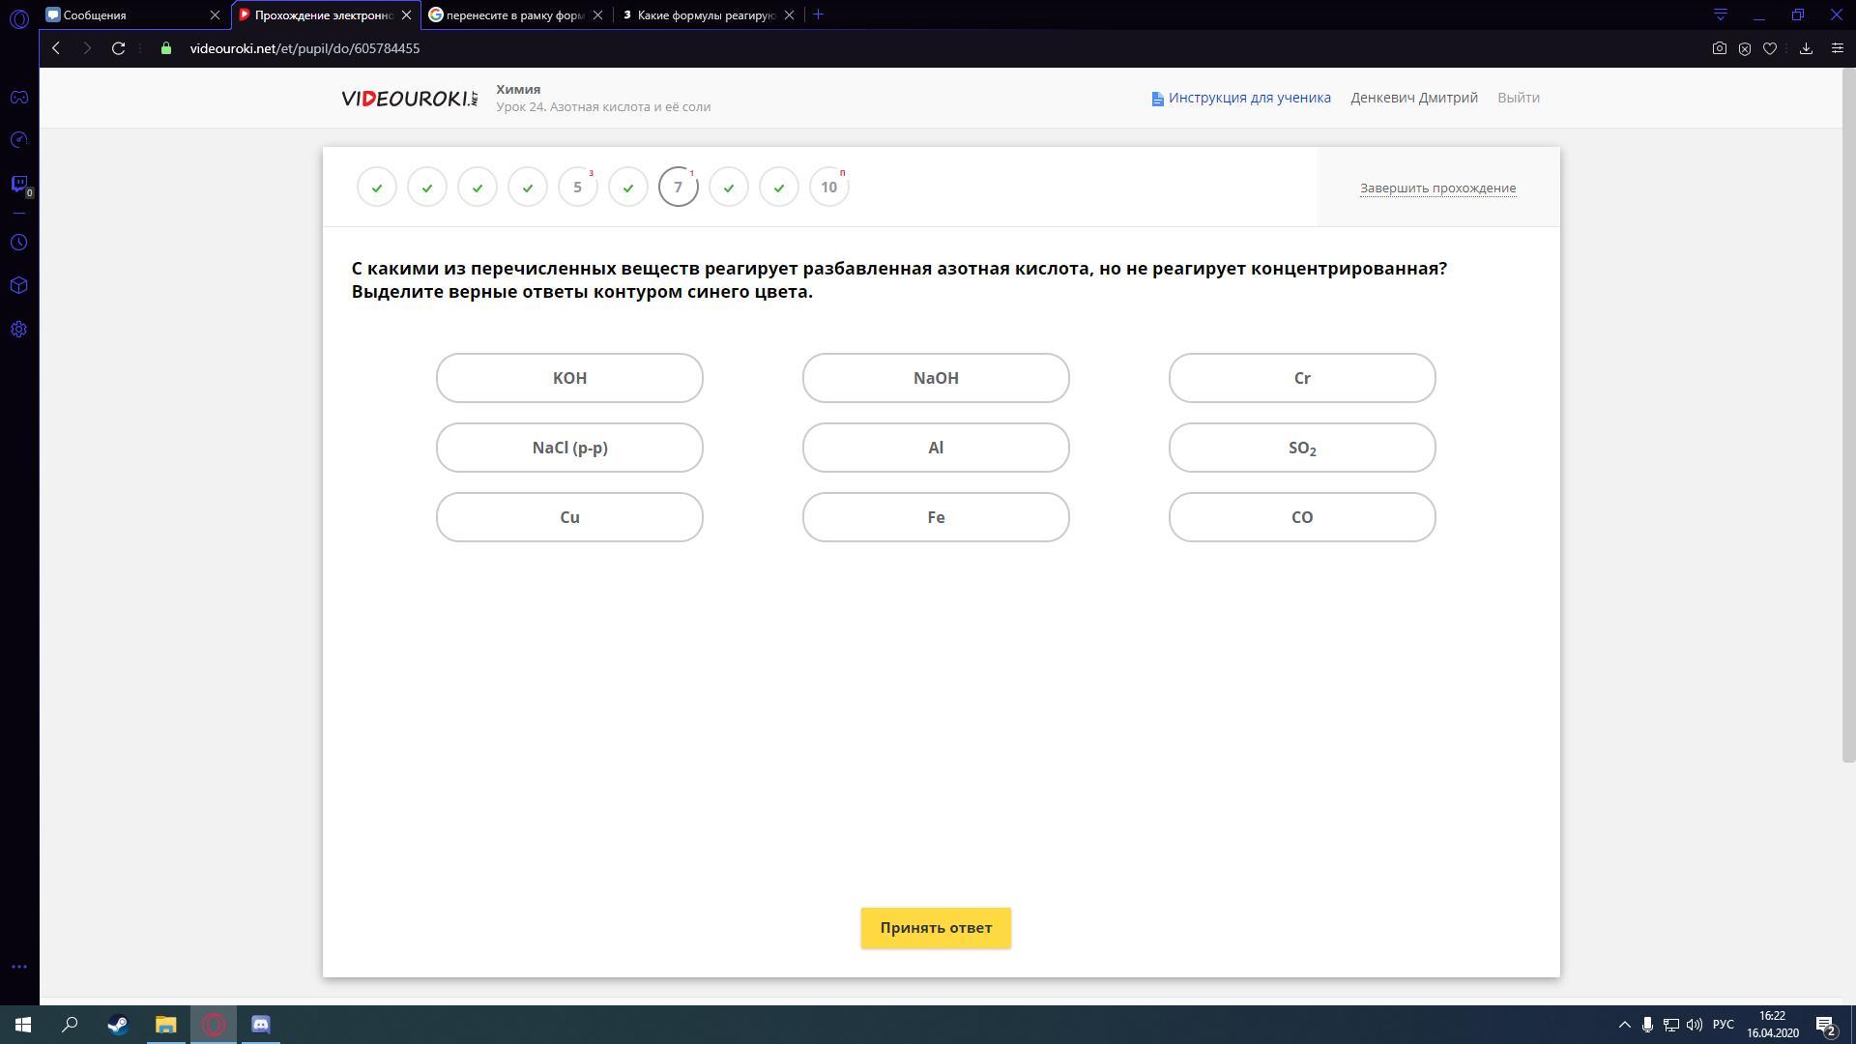Switch to Прохождение электронного tab
The image size is (1856, 1044).
coord(325,15)
